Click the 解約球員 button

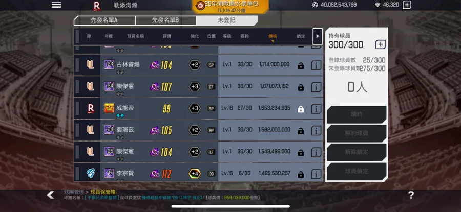(x=357, y=133)
